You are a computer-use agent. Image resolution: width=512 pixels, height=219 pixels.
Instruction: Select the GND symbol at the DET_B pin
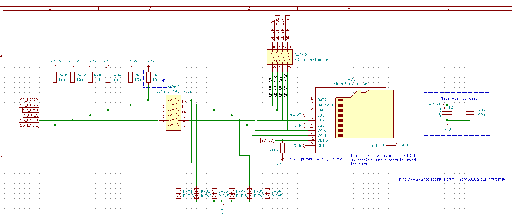[300, 146]
